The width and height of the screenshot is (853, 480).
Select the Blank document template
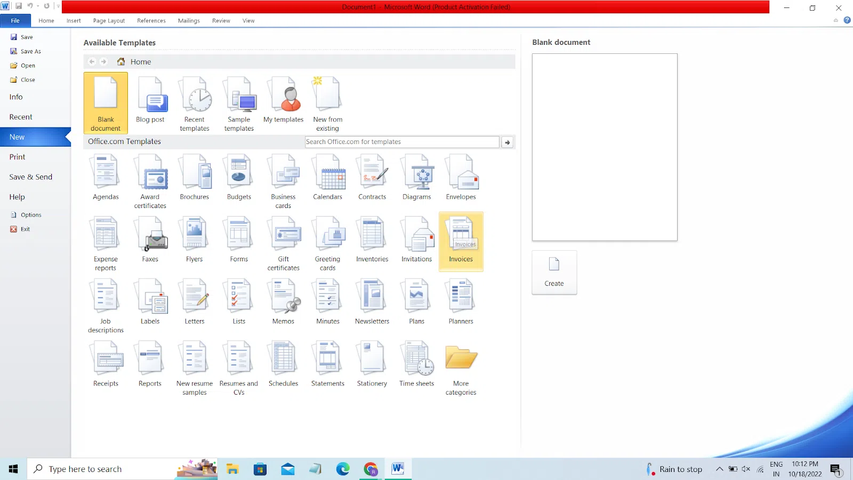click(x=106, y=103)
